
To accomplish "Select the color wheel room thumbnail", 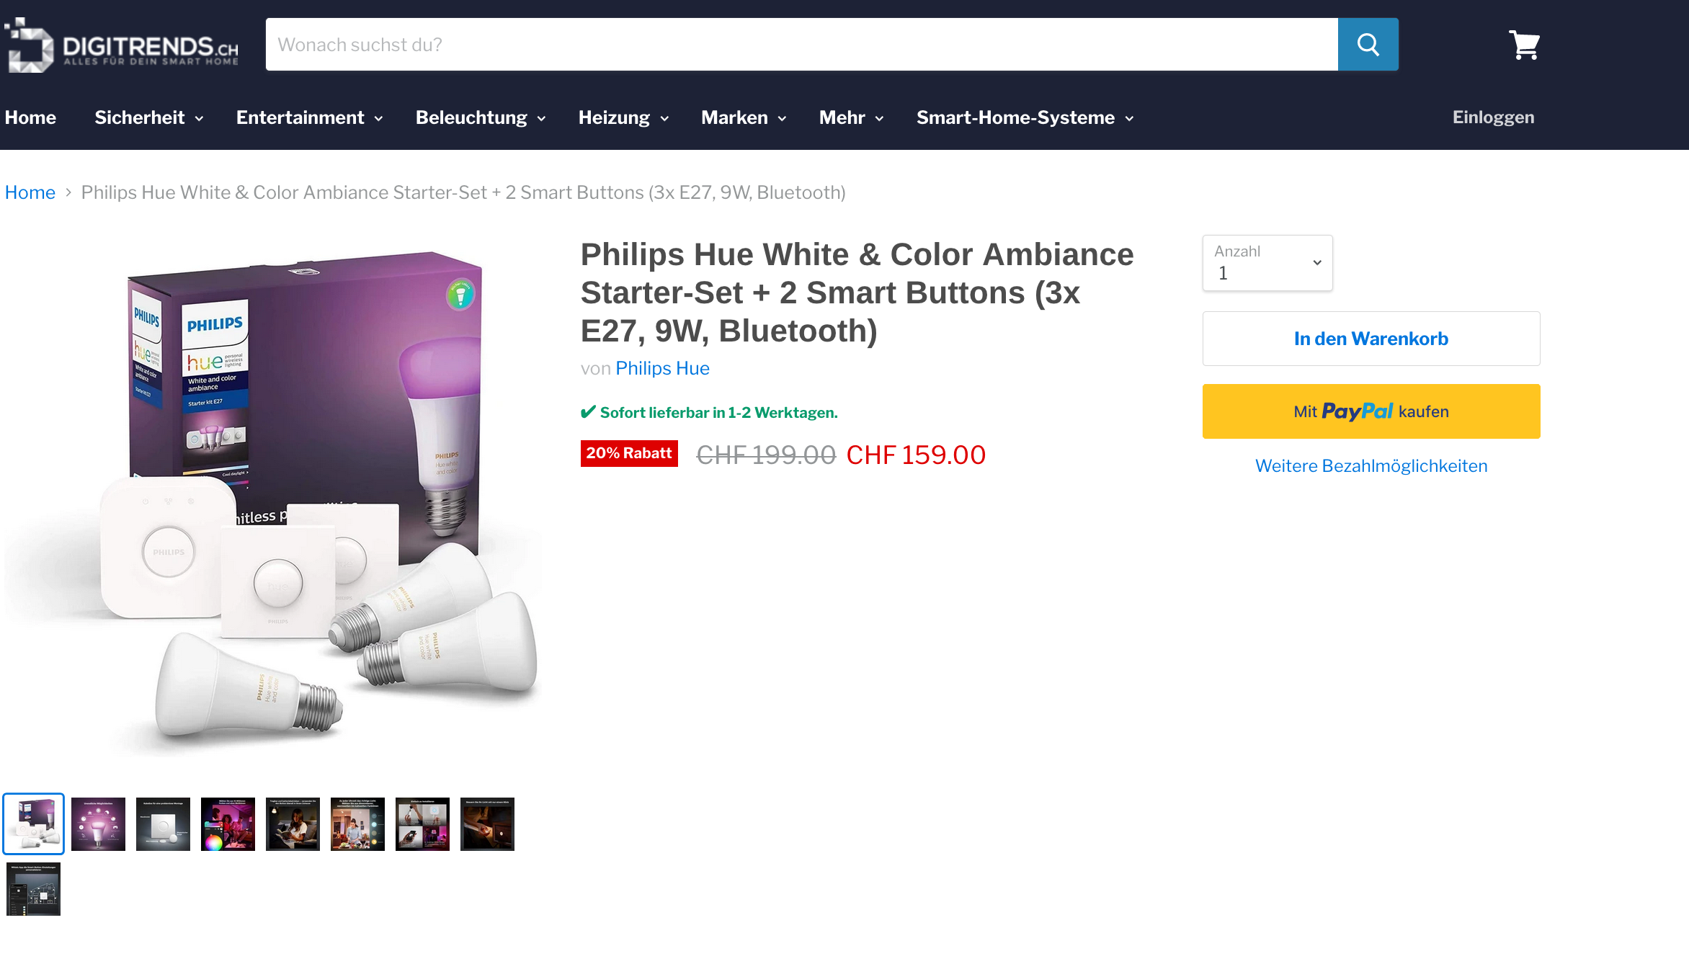I will [x=228, y=824].
